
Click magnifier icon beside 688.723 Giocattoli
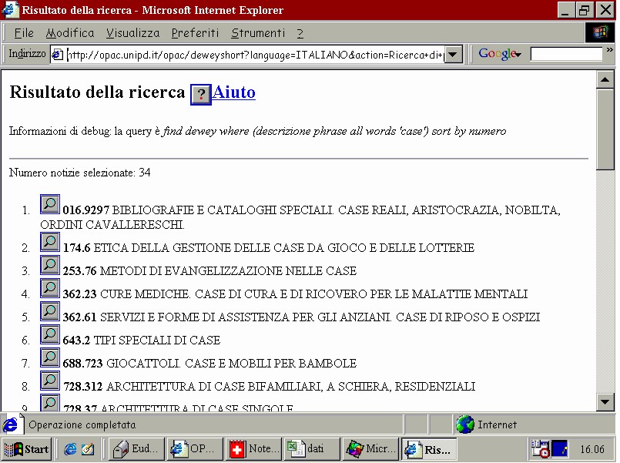point(50,357)
